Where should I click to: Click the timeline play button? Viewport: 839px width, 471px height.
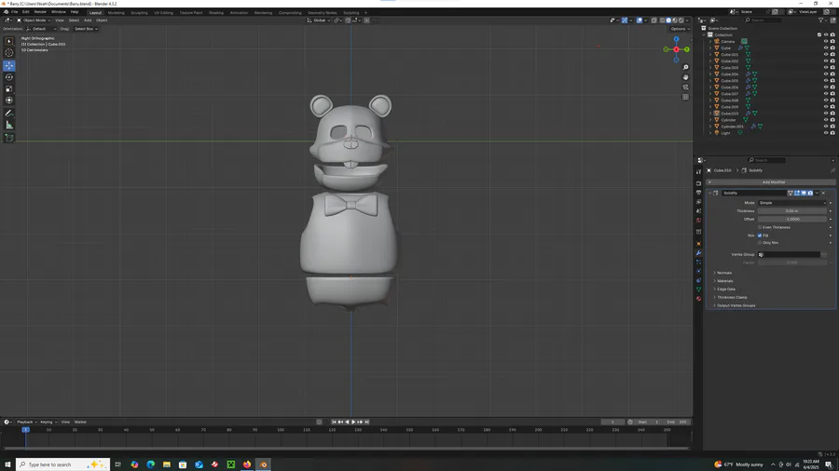pos(353,422)
